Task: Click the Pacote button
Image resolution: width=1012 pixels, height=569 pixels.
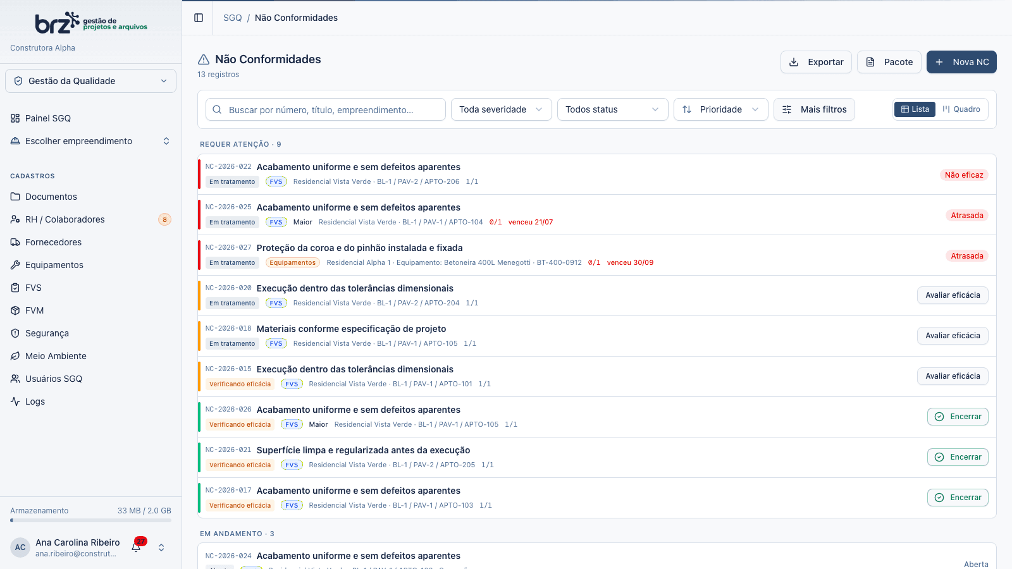Action: pyautogui.click(x=889, y=62)
